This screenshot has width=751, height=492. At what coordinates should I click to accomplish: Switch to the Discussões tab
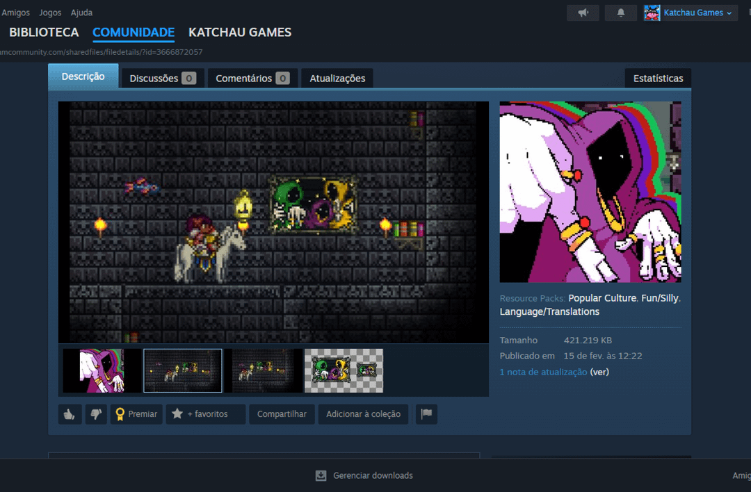coord(163,79)
